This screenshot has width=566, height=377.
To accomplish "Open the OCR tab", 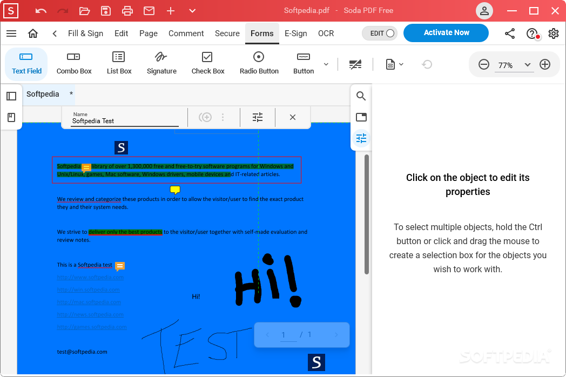I will click(x=326, y=33).
